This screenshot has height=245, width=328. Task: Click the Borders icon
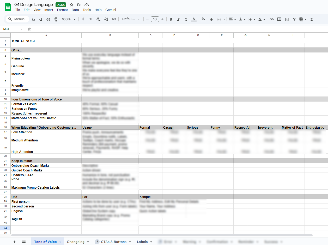pyautogui.click(x=211, y=19)
